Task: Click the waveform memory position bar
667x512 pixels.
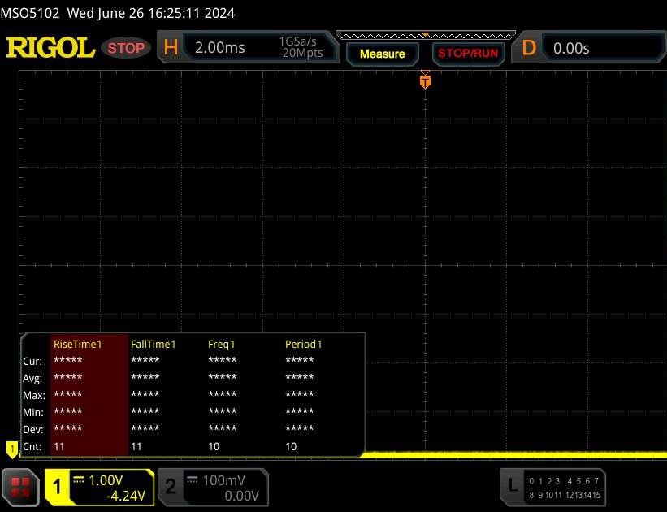Action: (x=425, y=35)
